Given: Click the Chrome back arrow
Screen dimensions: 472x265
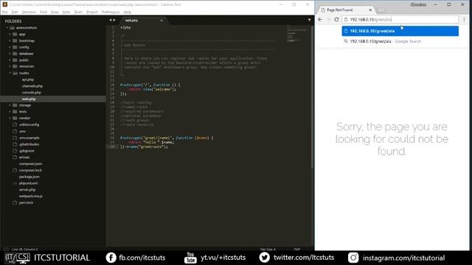Looking at the screenshot, I should (320, 20).
